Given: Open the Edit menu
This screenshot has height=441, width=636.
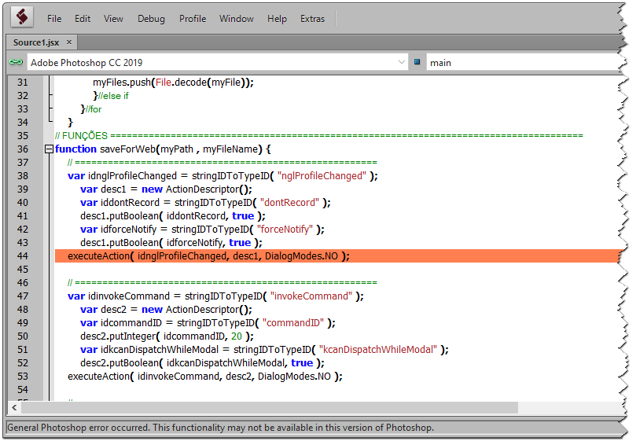Looking at the screenshot, I should 83,19.
